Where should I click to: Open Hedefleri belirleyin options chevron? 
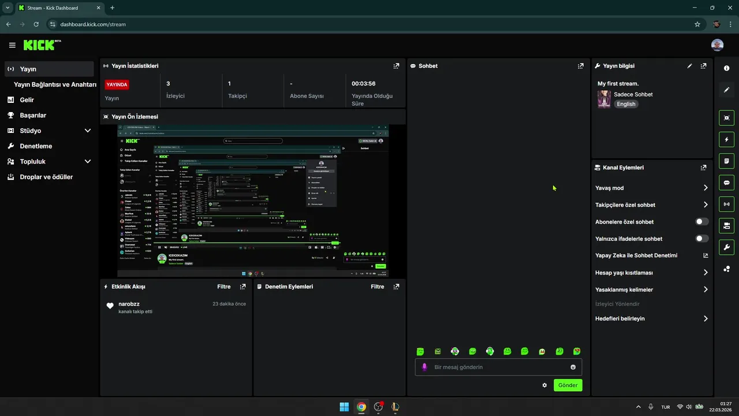[706, 318]
